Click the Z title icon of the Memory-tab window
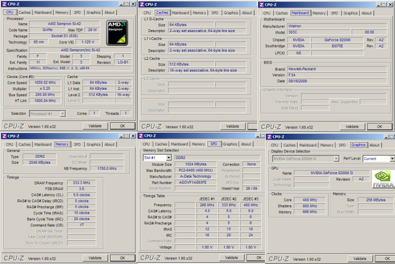This screenshot has height=264, width=395. tap(4, 136)
